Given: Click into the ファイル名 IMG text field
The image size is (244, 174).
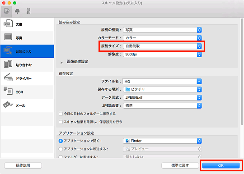Looking at the screenshot, I should tap(160, 81).
